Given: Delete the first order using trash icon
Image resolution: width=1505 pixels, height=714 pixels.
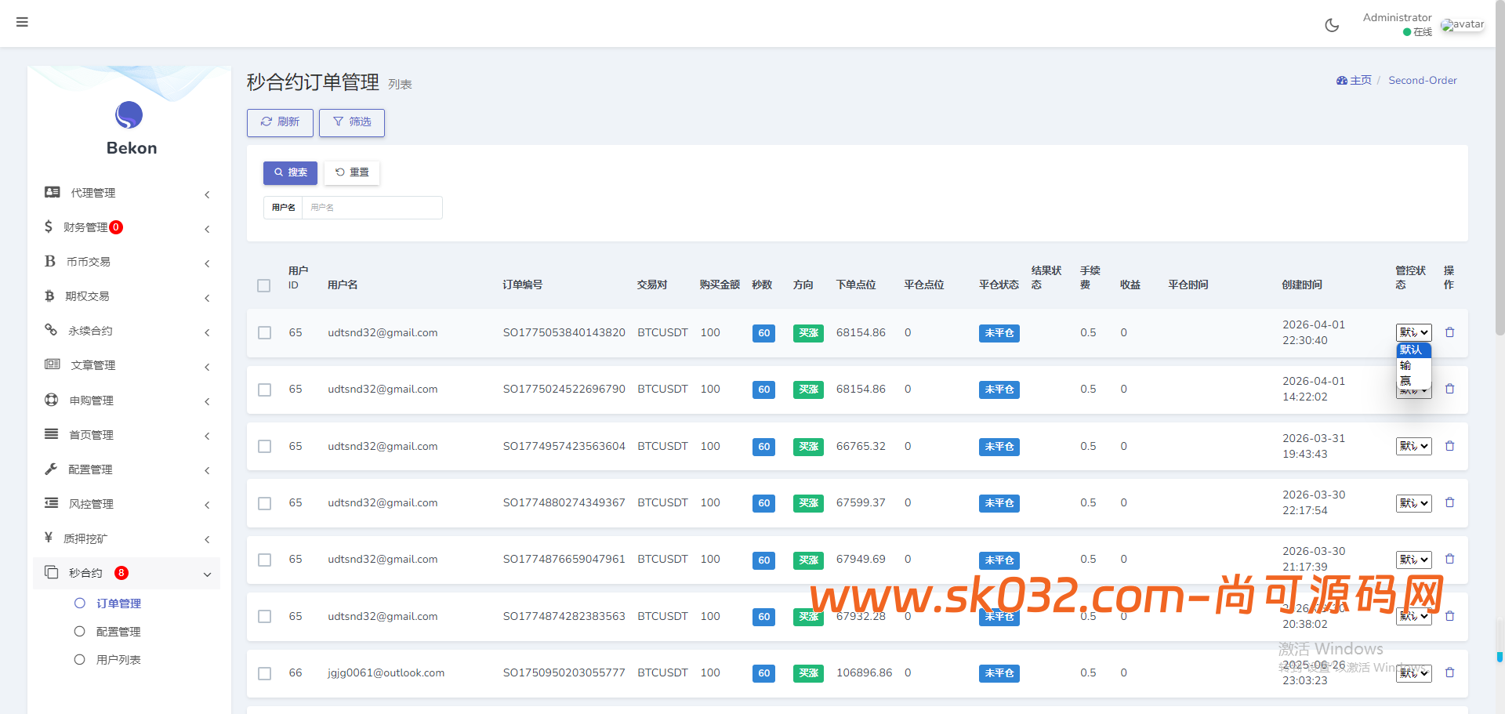Looking at the screenshot, I should pyautogui.click(x=1449, y=332).
